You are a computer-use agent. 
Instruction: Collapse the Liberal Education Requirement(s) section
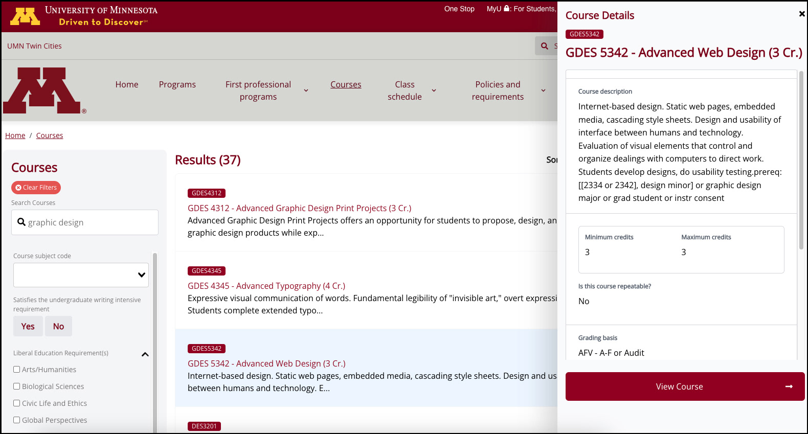[145, 354]
